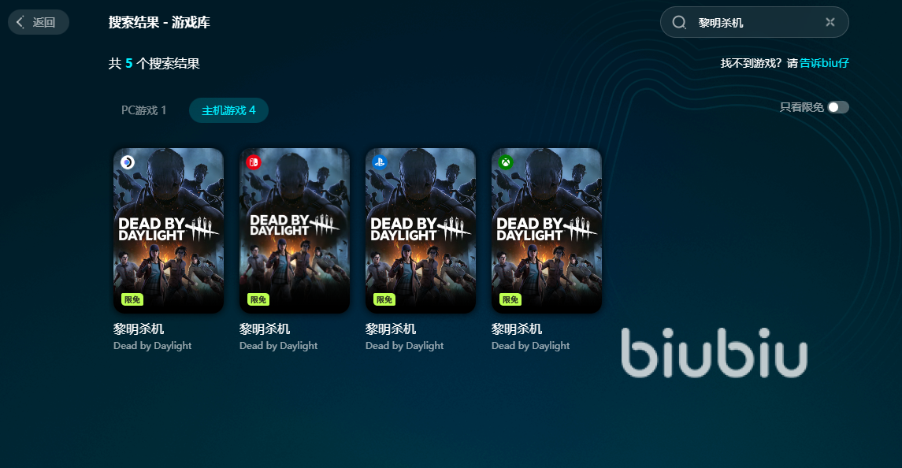Click the 黎明杀机 title under the Xbox card

pyautogui.click(x=517, y=329)
